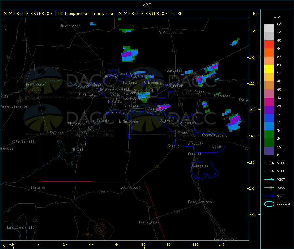Pick the green 30 dBZ color swatch

tap(269, 134)
